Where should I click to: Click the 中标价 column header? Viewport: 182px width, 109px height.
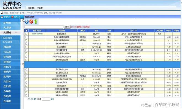(169, 31)
